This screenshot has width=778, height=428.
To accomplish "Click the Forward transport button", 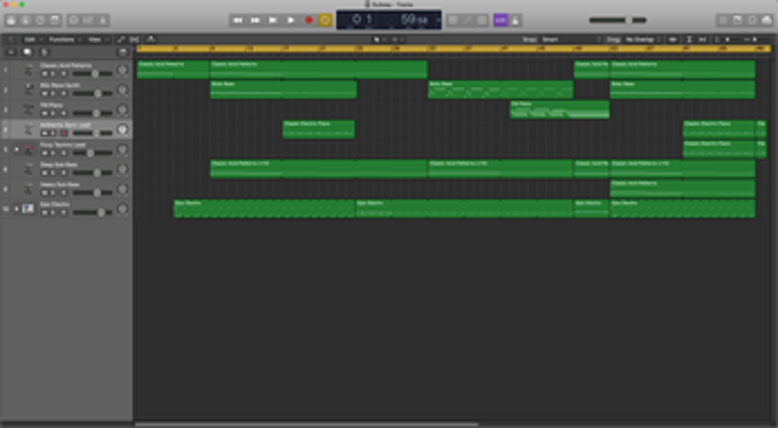I will click(x=255, y=20).
